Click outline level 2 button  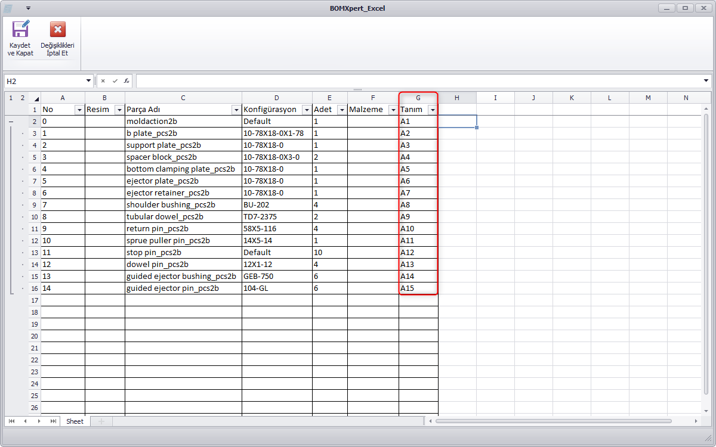coord(22,98)
